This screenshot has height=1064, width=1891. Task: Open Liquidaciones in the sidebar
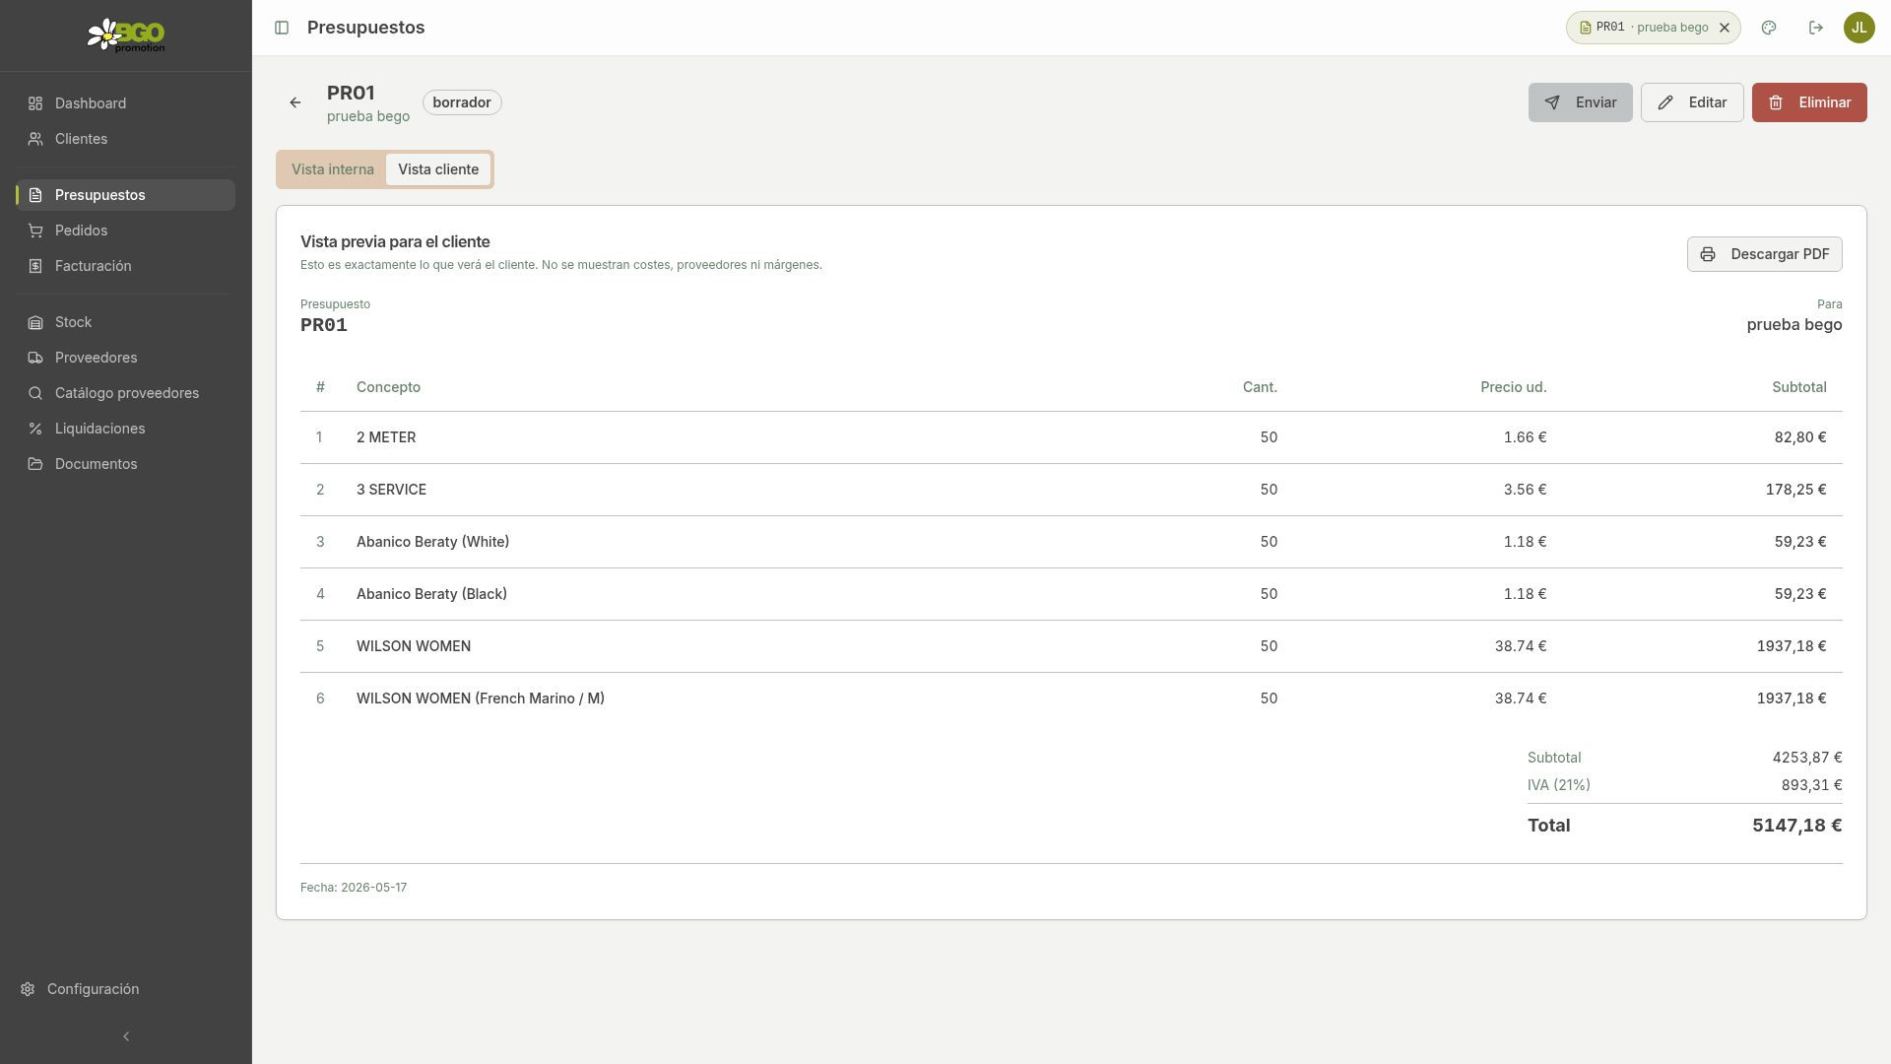pyautogui.click(x=125, y=429)
